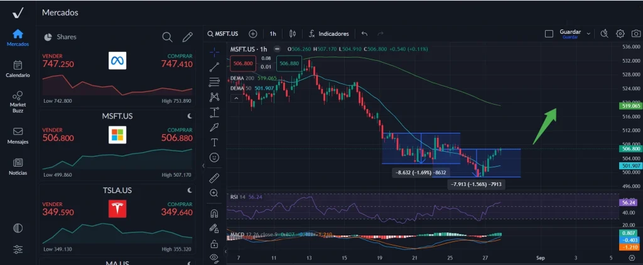643x265 pixels.
Task: Edit the Shares watchlist with pencil icon
Action: click(x=187, y=37)
